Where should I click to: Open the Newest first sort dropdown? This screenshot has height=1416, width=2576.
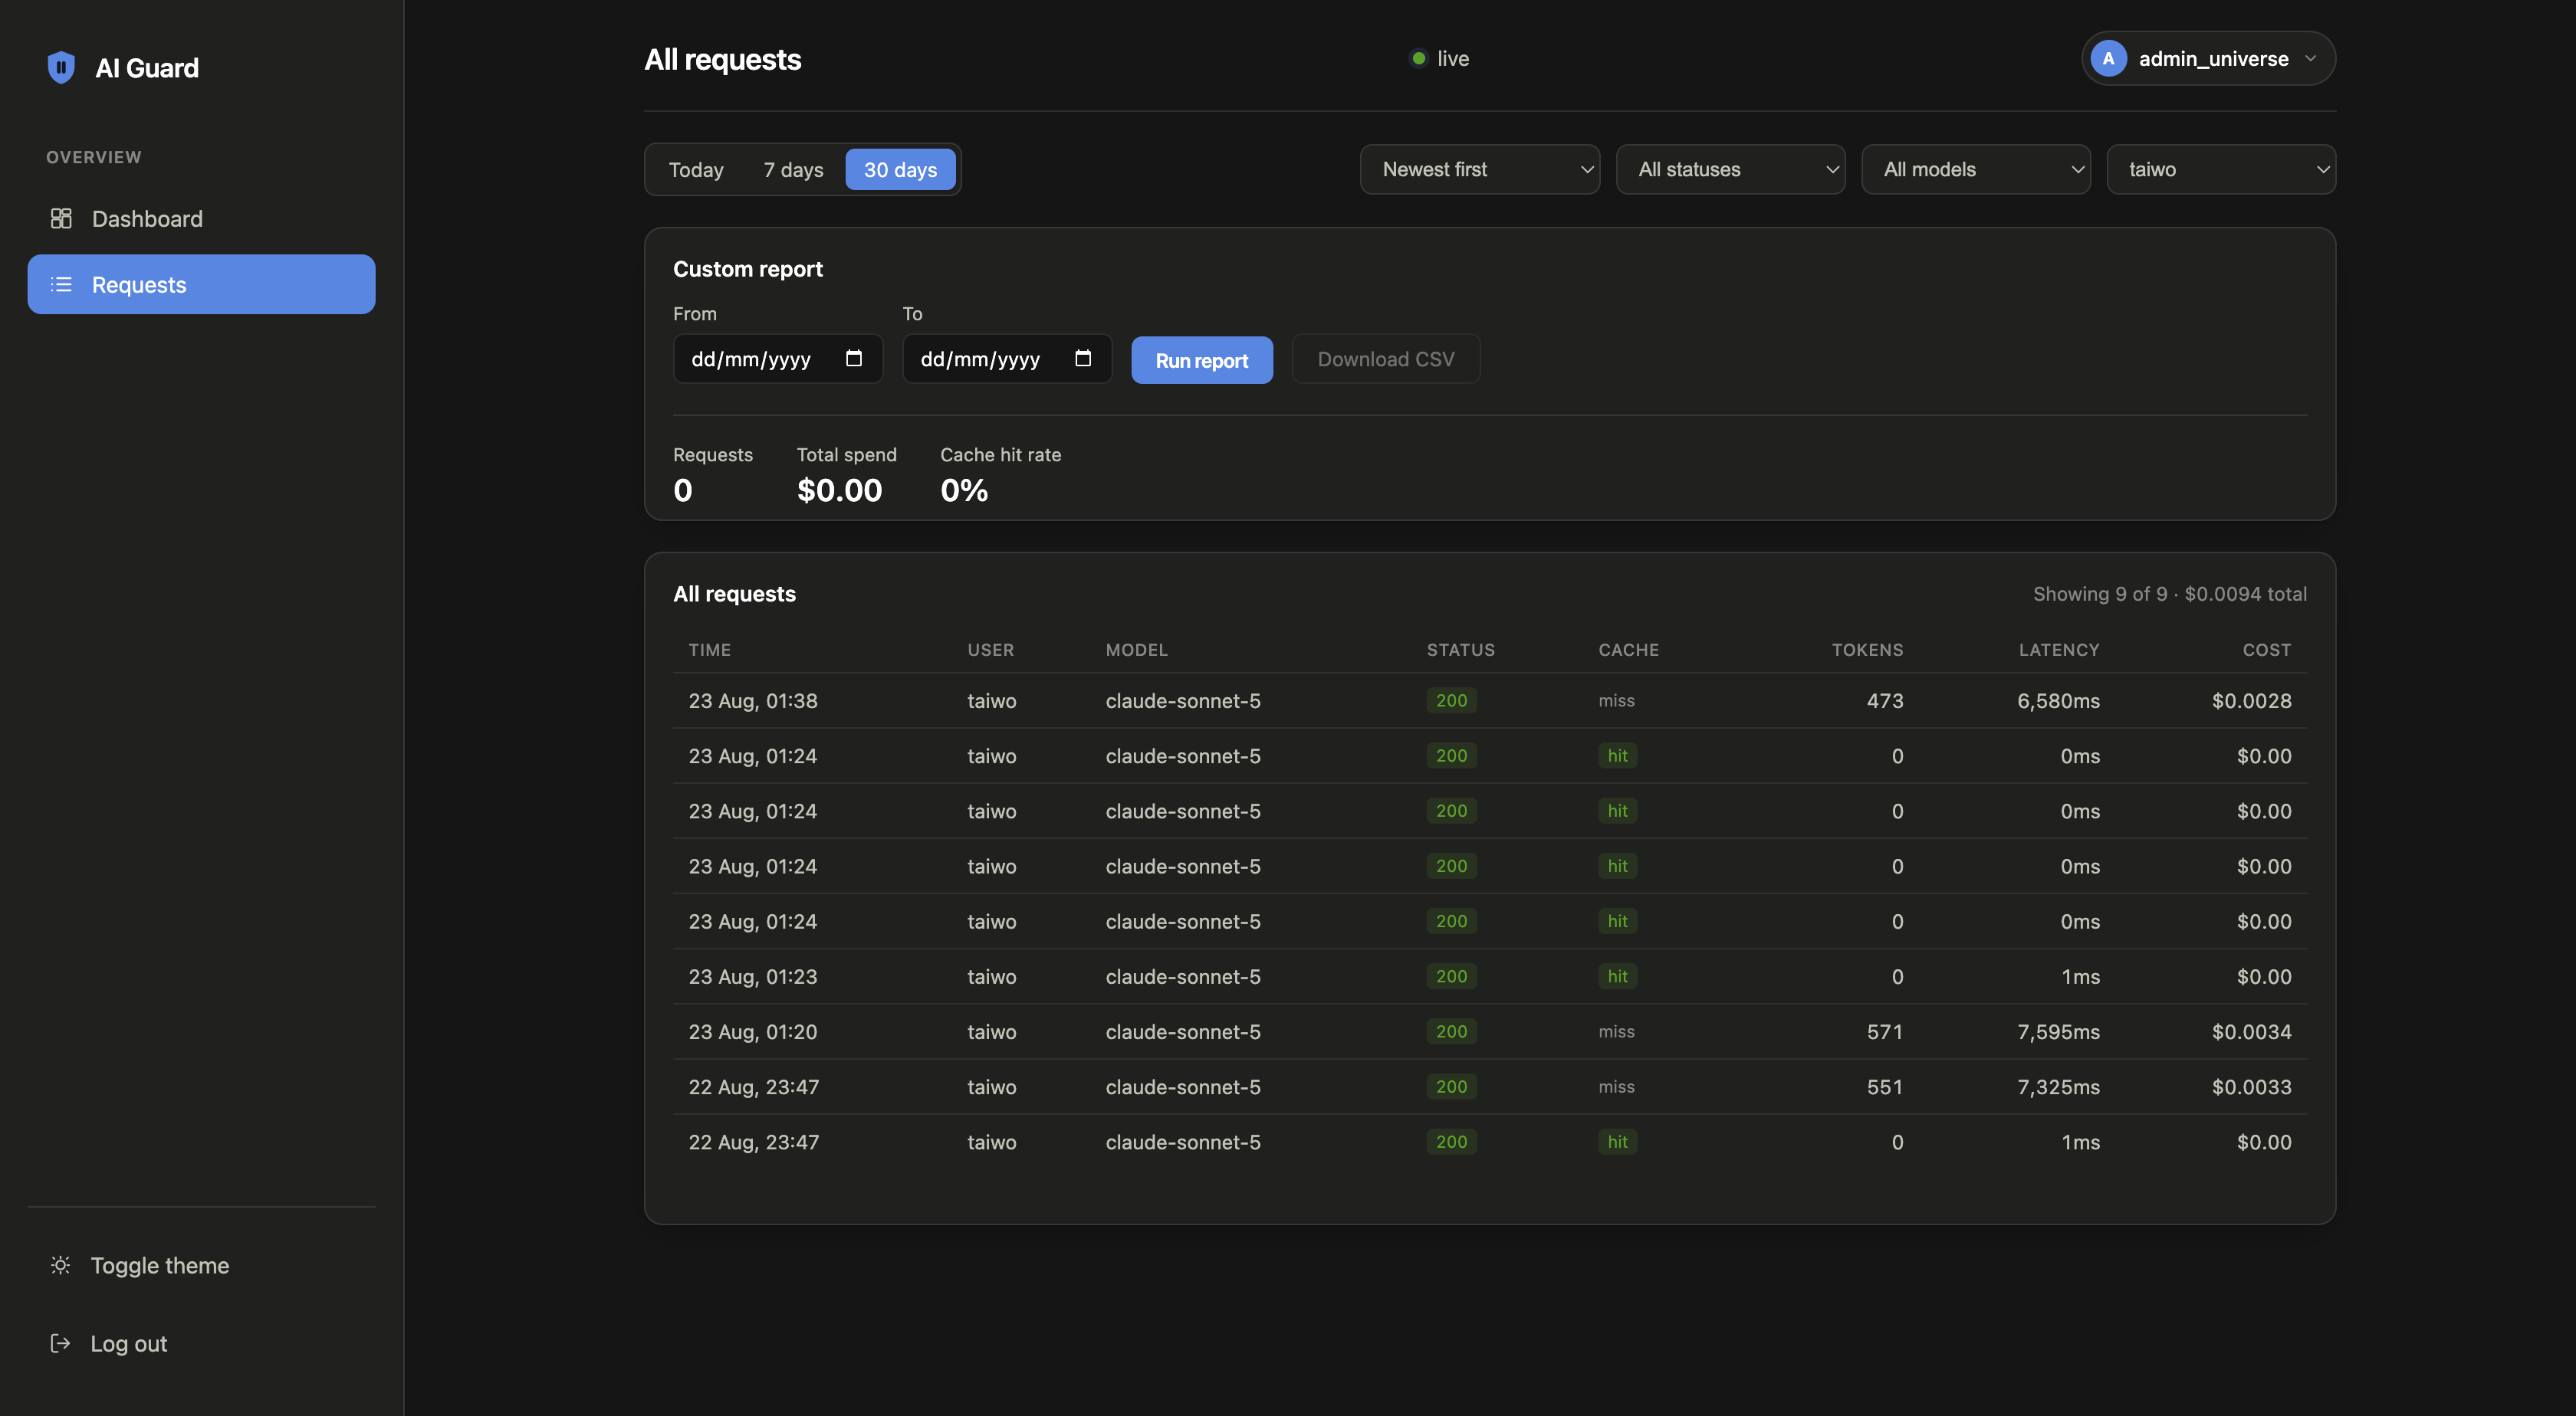[1480, 170]
